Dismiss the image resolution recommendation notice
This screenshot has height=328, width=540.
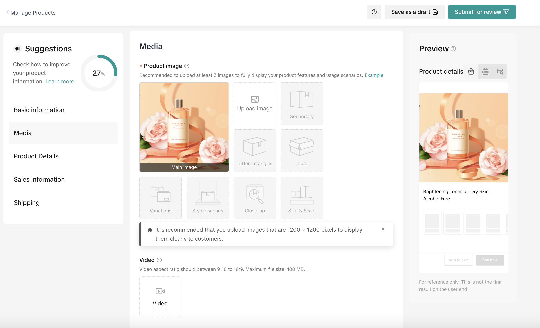click(x=383, y=229)
